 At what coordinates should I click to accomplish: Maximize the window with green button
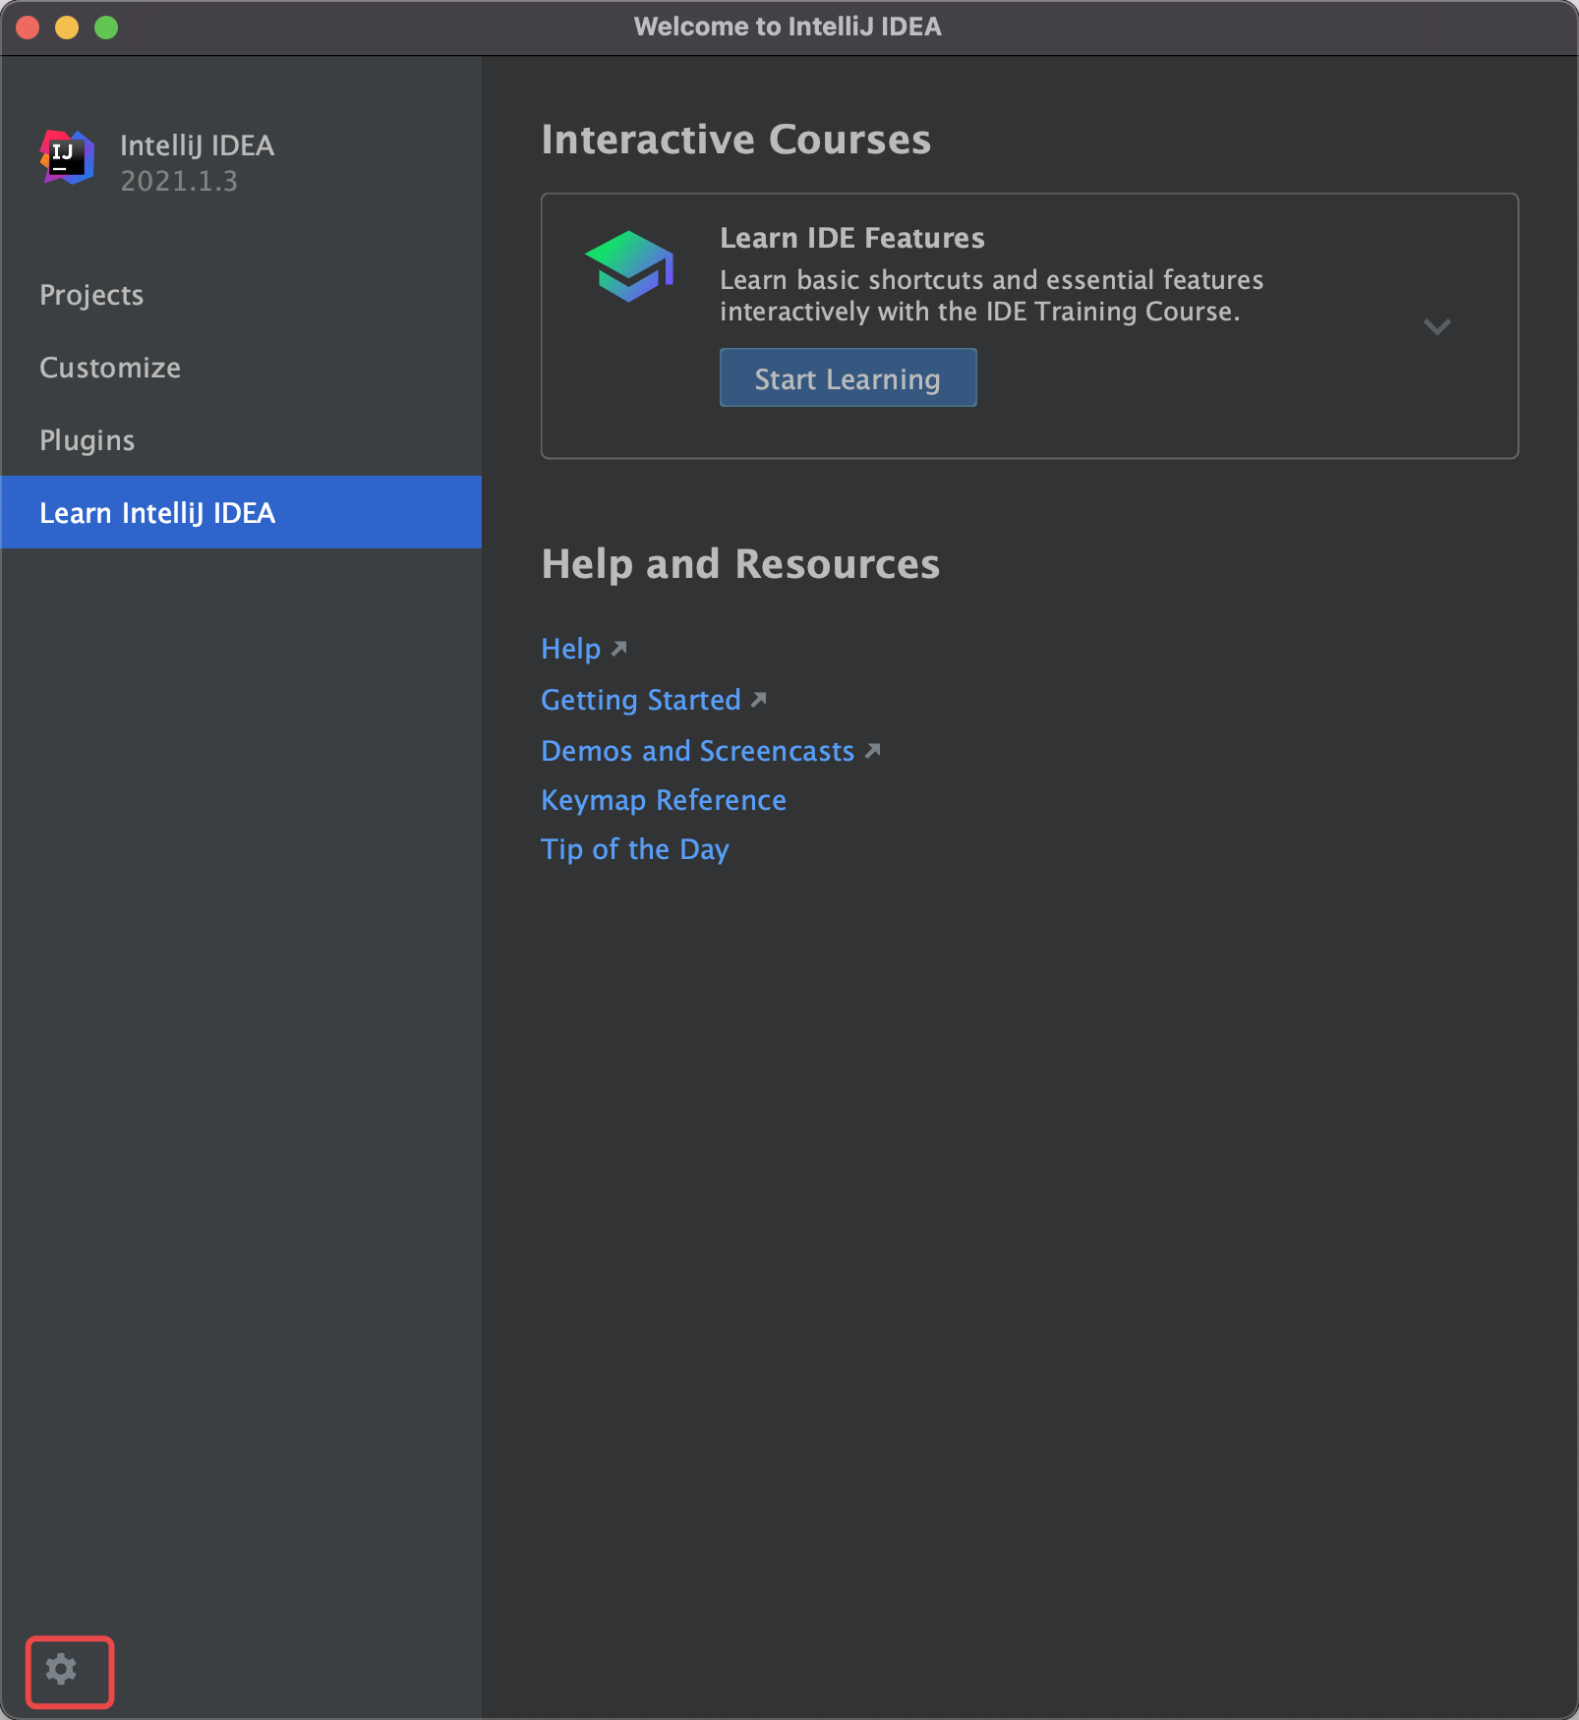click(x=106, y=28)
